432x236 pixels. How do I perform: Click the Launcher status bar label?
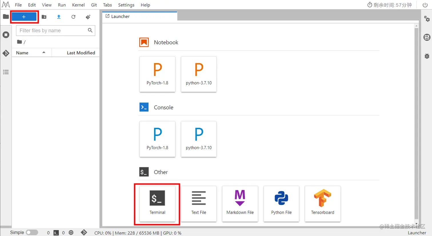pyautogui.click(x=417, y=233)
